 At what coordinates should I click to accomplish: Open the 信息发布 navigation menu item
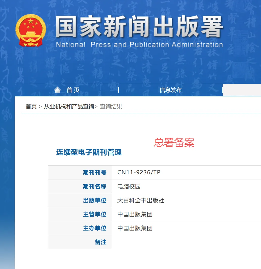170,90
